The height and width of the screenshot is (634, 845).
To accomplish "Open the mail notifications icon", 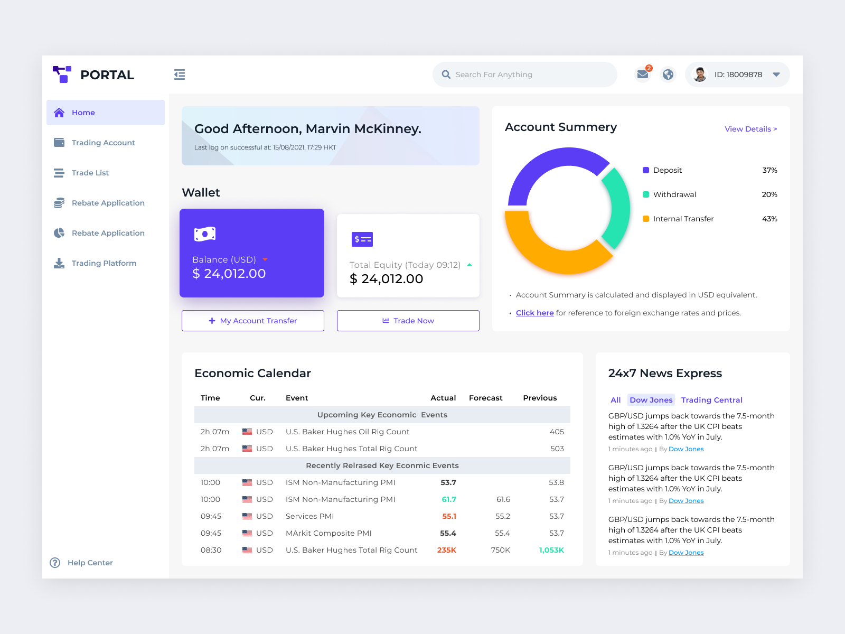I will click(642, 74).
